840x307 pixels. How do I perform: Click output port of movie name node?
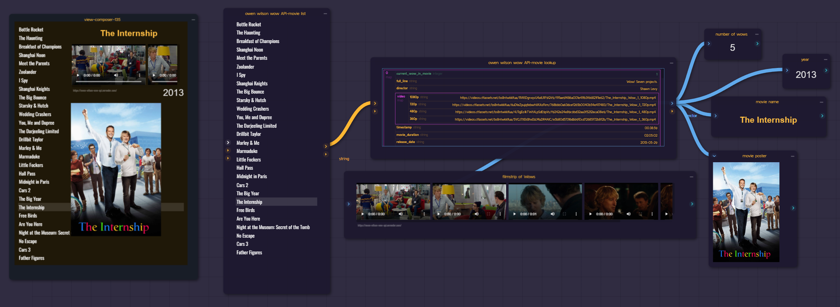point(822,116)
